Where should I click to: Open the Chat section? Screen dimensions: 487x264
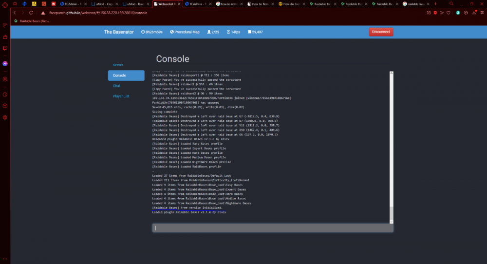click(x=117, y=86)
